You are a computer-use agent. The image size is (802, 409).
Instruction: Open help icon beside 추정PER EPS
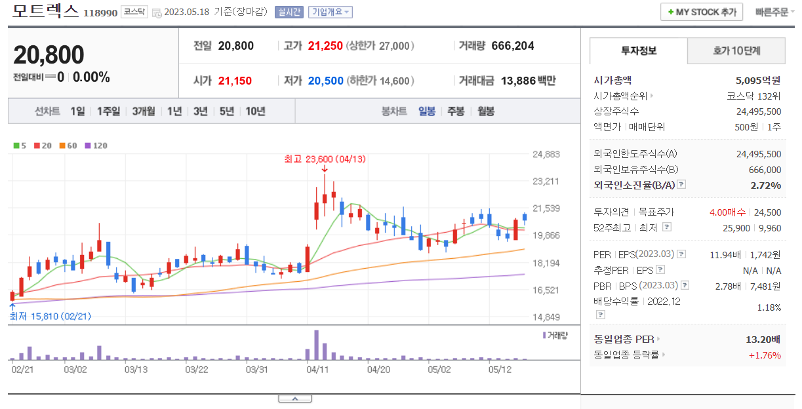click(660, 269)
